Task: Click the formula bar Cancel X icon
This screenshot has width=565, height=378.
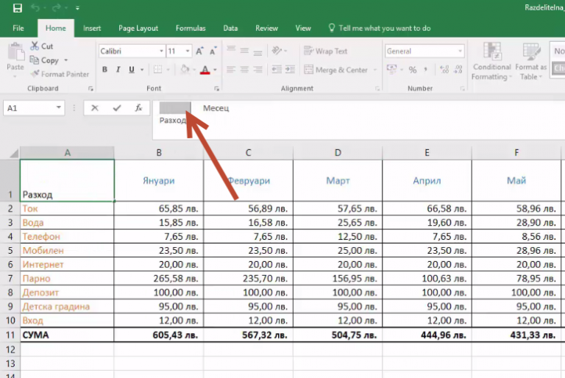Action: [x=95, y=108]
